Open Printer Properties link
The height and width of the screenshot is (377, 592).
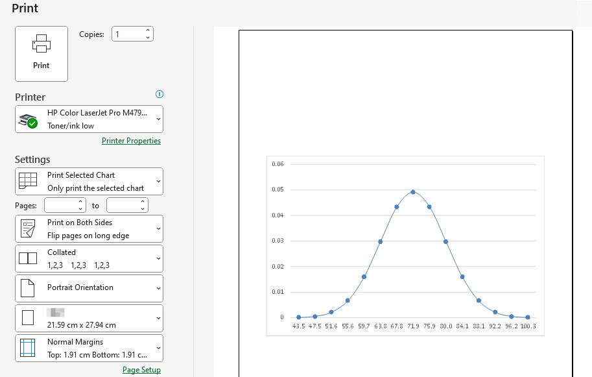131,141
